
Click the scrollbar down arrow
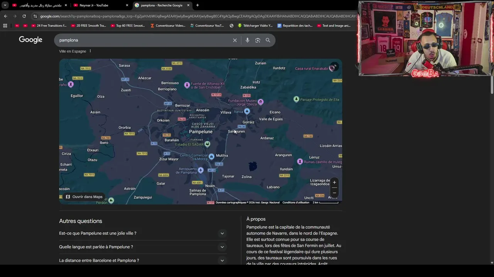(492, 263)
